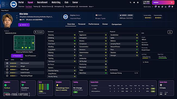Click the Form bar chart

(x=44, y=87)
